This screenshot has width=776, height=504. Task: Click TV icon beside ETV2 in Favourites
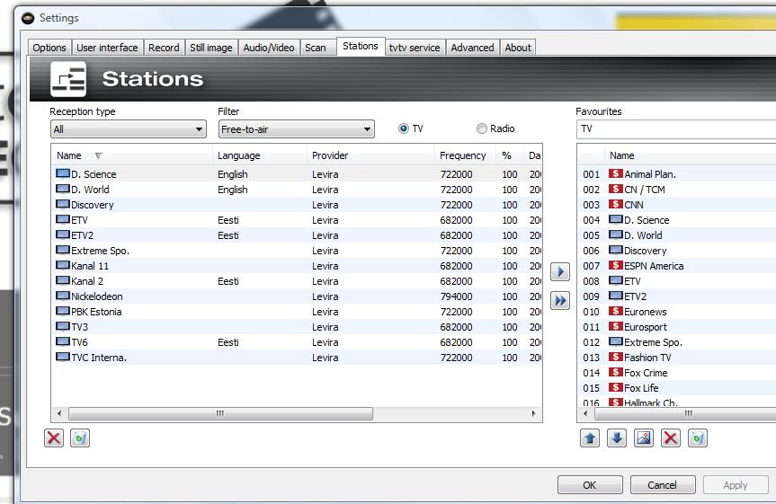click(616, 296)
